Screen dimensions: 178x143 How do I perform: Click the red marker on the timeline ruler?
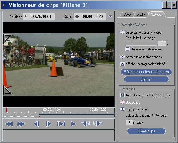coord(7,110)
